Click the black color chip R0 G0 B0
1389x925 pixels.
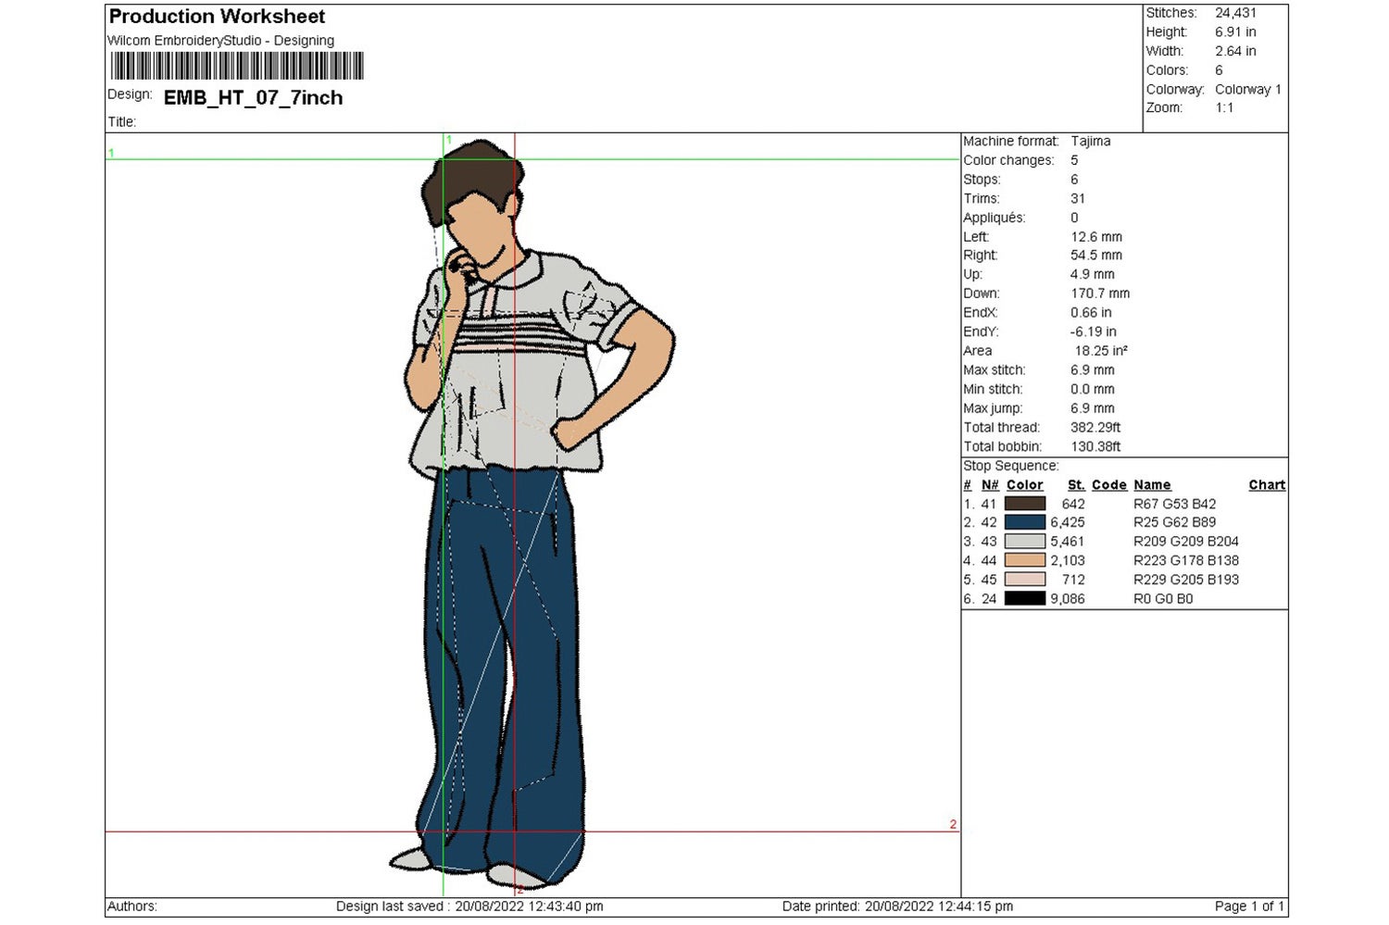click(1023, 598)
